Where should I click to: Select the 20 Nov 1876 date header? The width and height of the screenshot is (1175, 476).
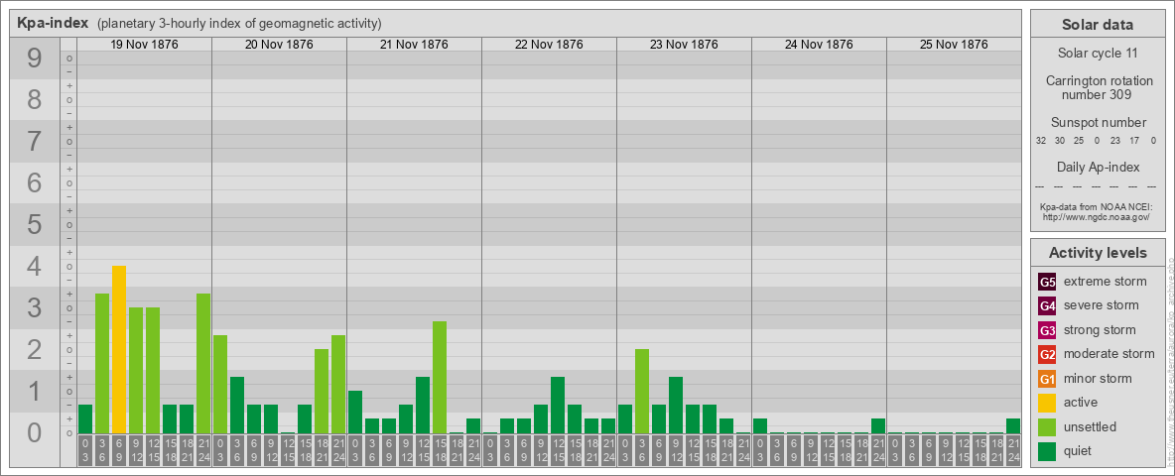coord(280,45)
